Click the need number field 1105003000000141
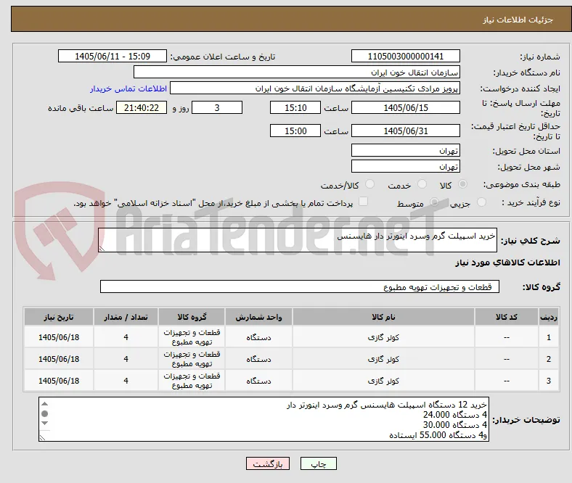Image resolution: width=572 pixels, height=483 pixels. [x=405, y=56]
